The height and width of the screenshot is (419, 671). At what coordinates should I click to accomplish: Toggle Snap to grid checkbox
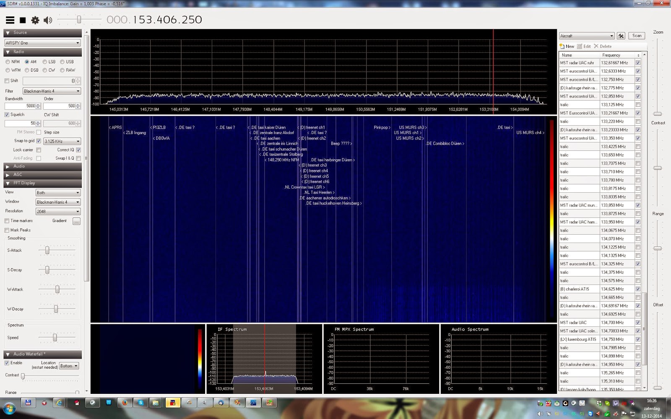tap(39, 141)
